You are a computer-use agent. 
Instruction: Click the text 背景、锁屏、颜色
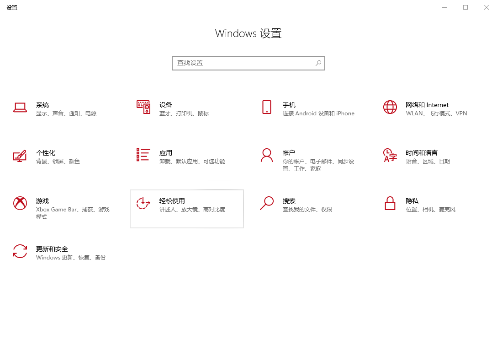pyautogui.click(x=58, y=161)
